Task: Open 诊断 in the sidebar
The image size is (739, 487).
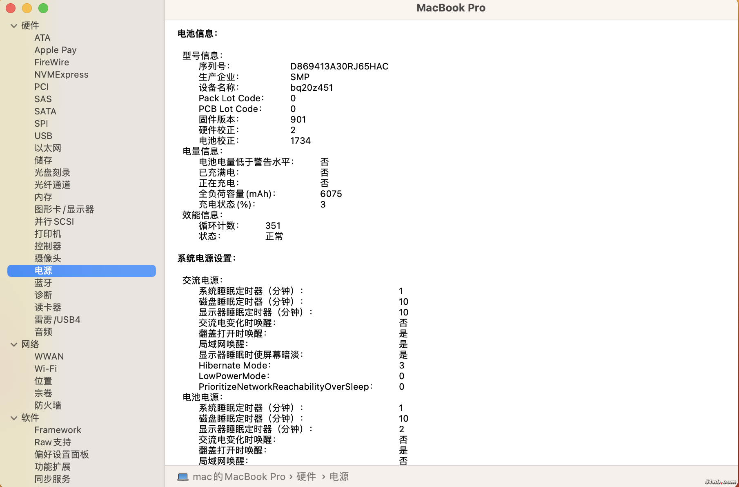Action: (x=43, y=295)
